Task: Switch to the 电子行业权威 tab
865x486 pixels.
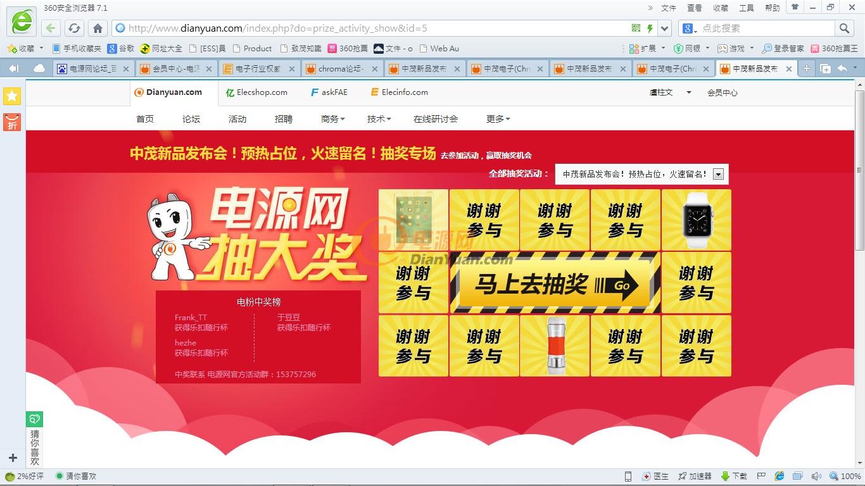Action: point(259,68)
